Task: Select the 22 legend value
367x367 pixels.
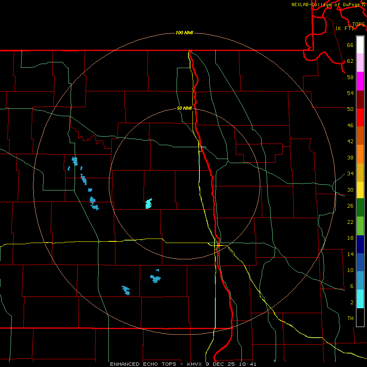Action: 350,222
